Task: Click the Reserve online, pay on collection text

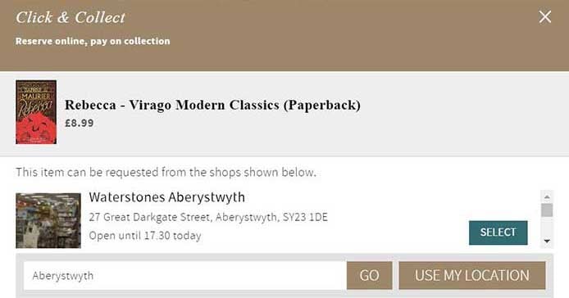Action: [x=93, y=41]
